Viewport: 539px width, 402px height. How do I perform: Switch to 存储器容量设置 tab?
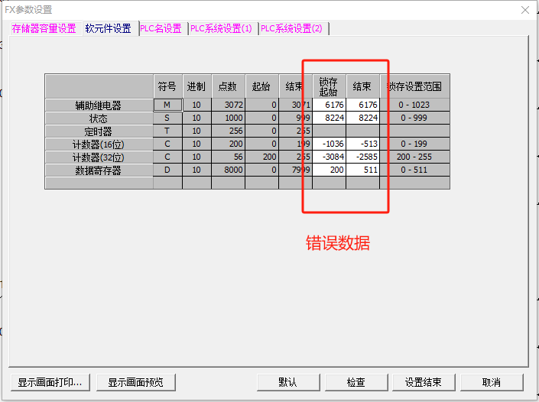tap(44, 28)
